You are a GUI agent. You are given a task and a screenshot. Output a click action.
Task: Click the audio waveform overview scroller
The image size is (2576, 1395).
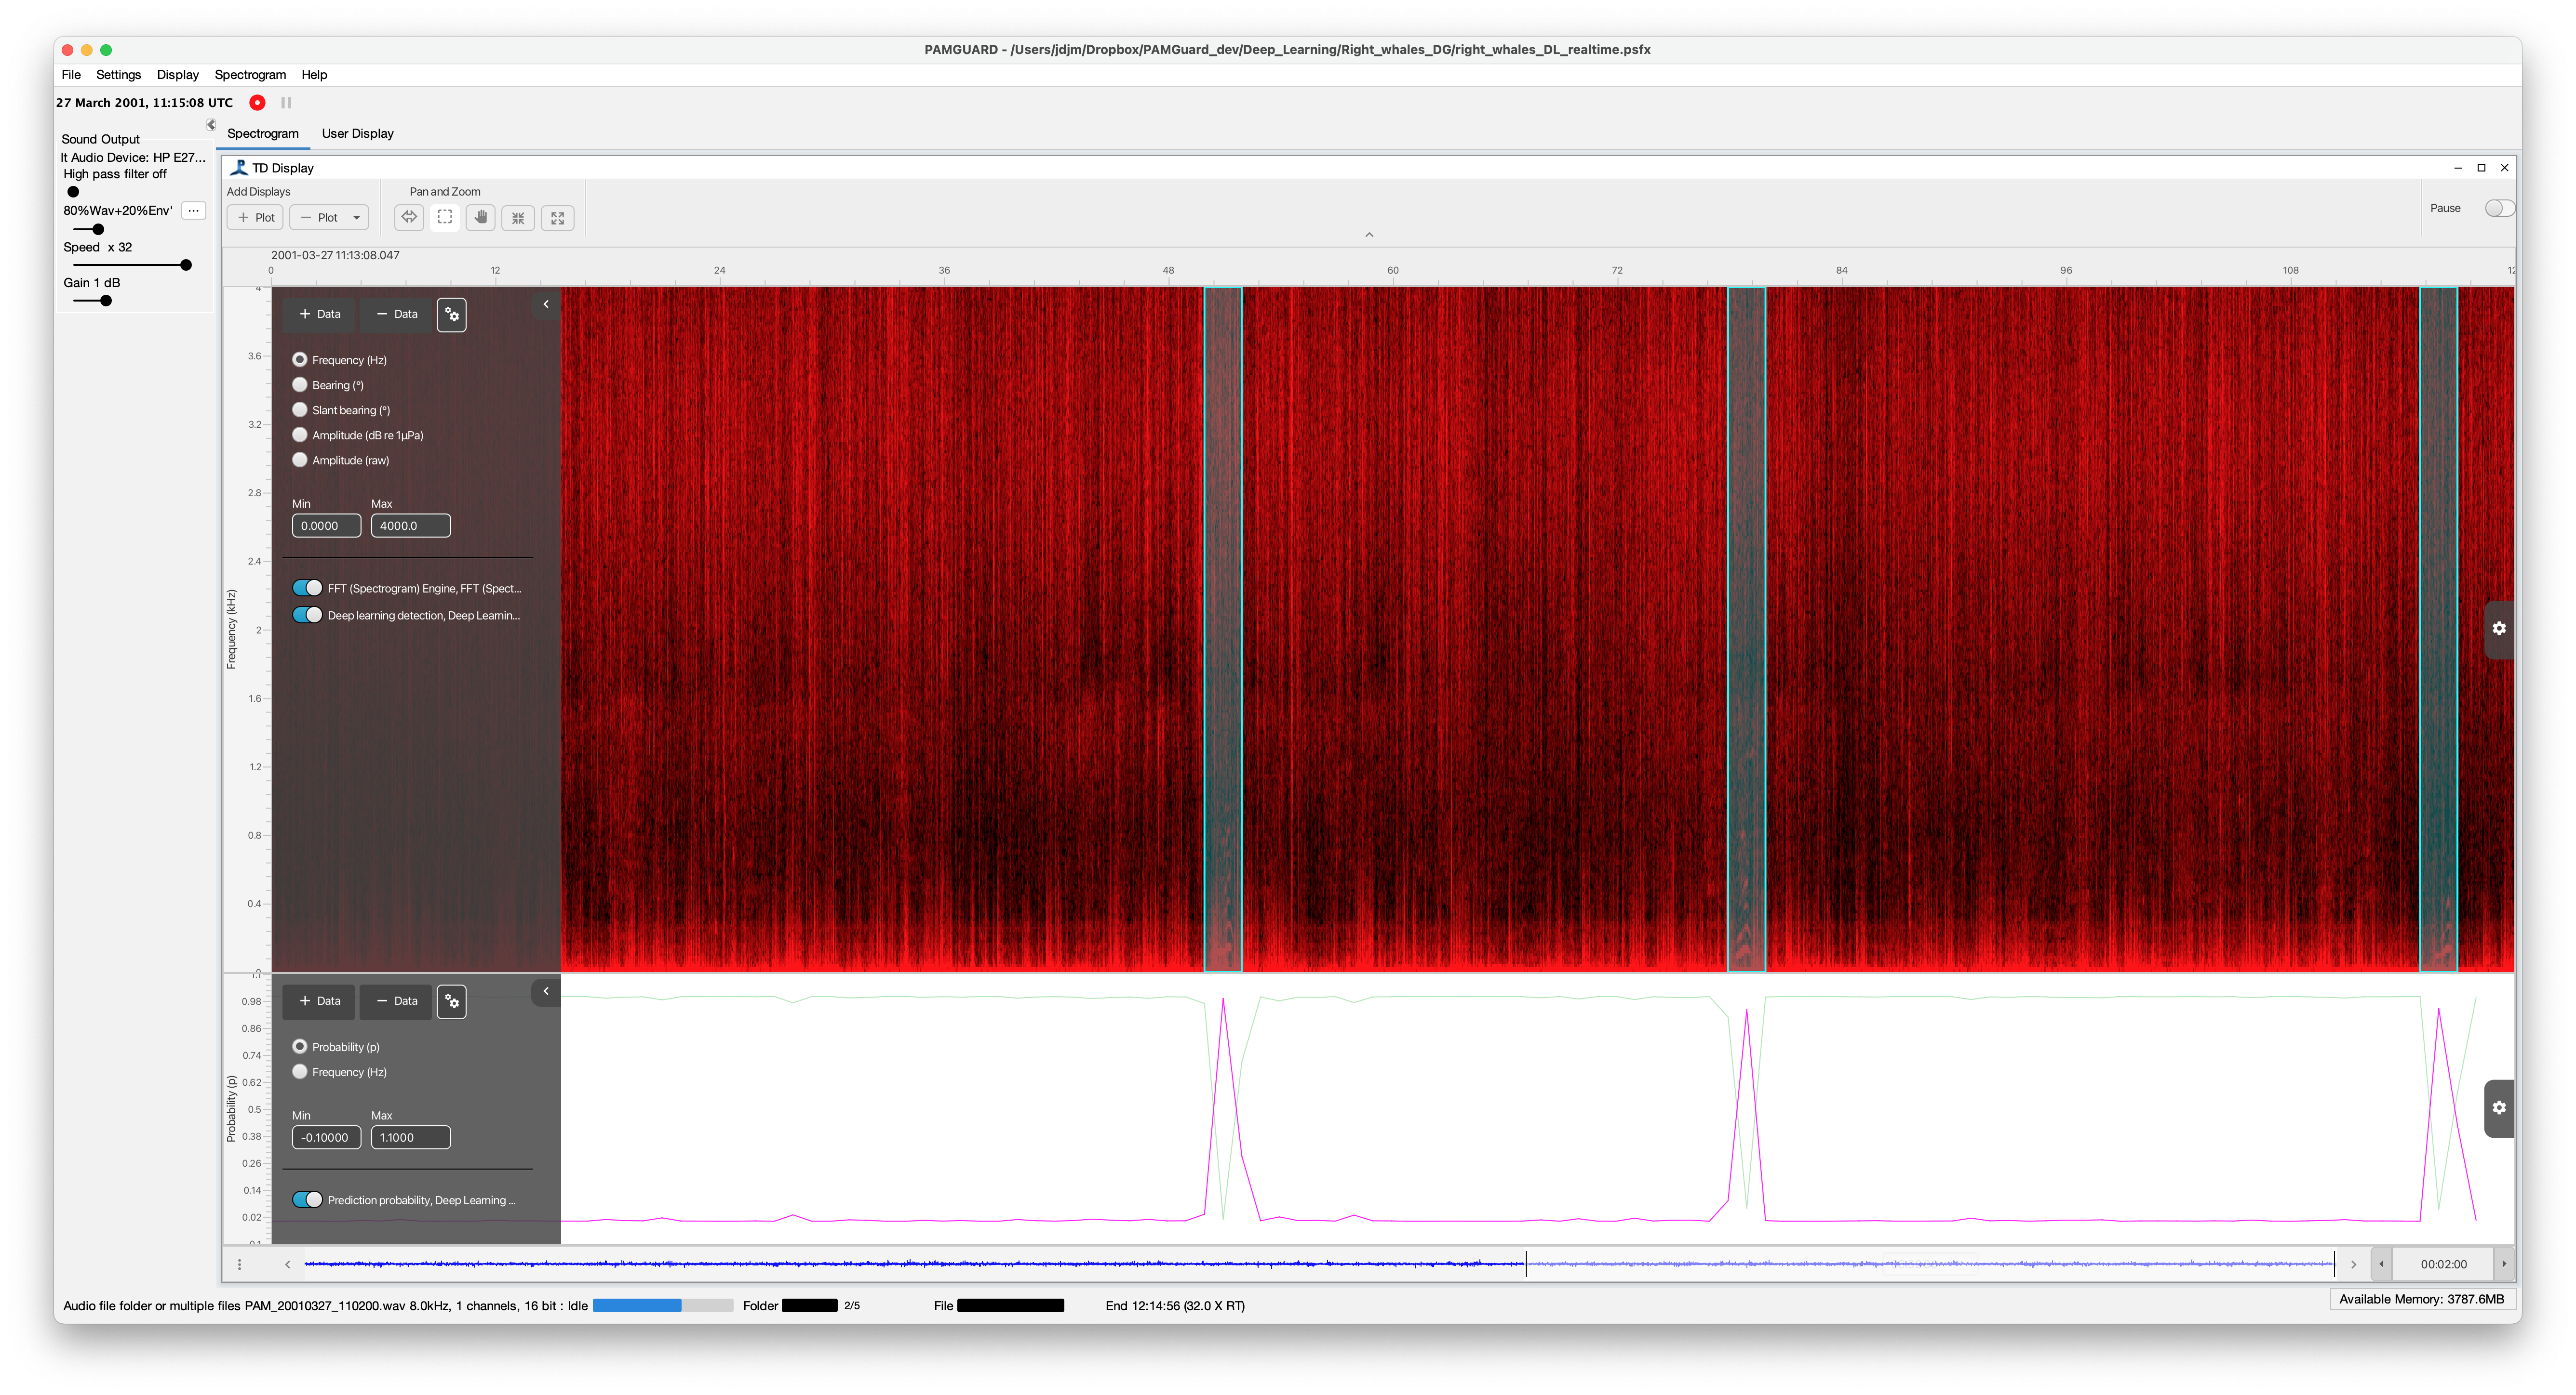pos(1320,1264)
